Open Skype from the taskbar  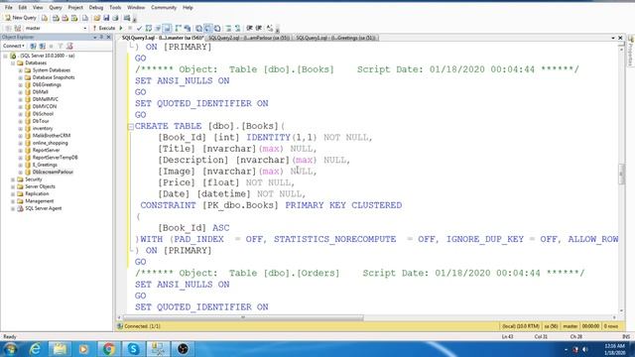coord(133,348)
